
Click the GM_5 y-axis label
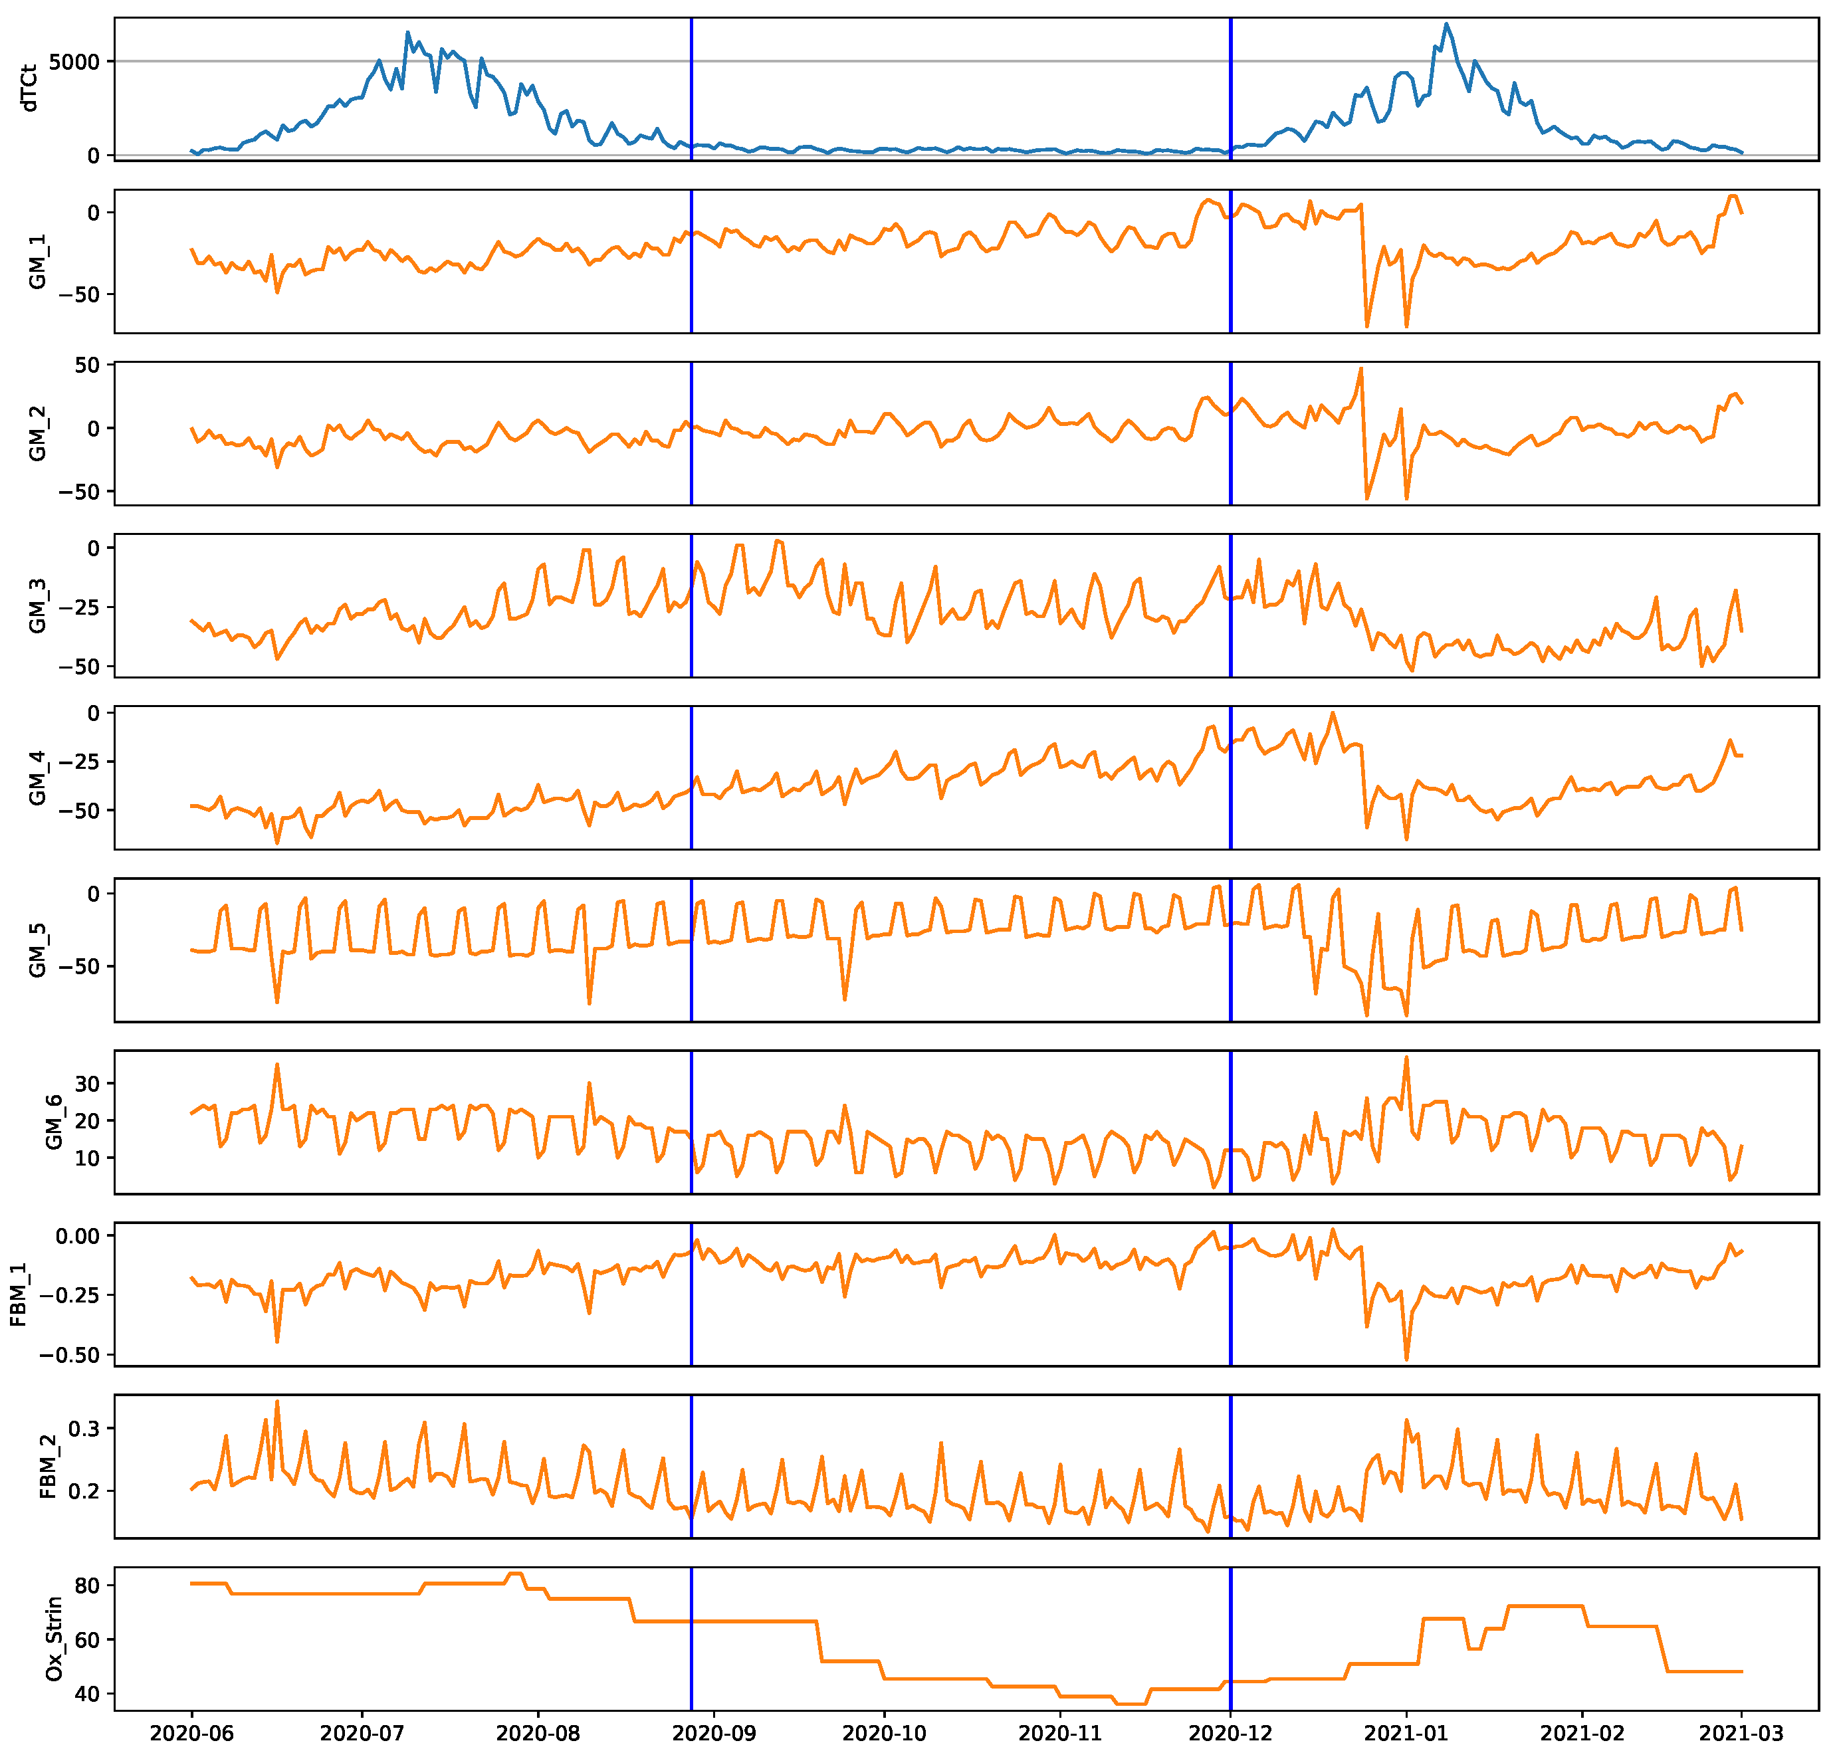click(37, 950)
